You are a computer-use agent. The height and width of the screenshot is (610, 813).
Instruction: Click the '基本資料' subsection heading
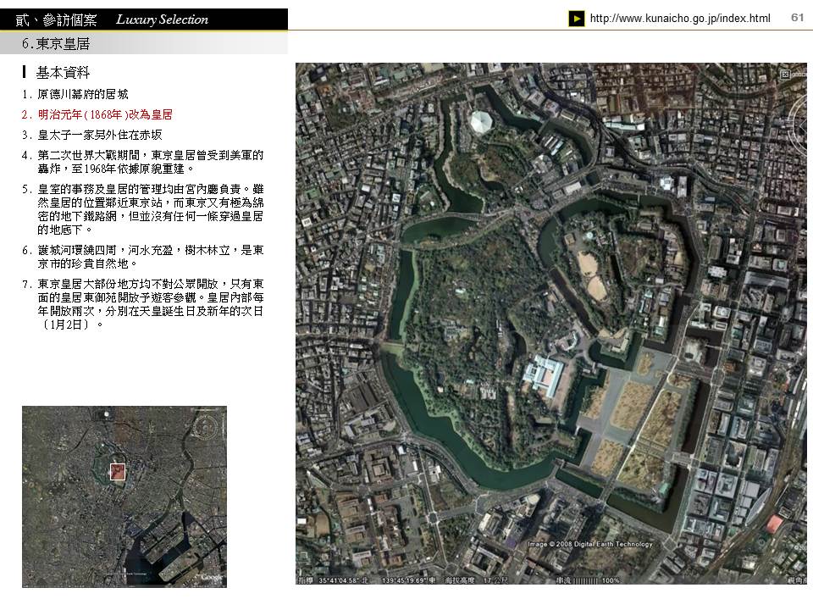(63, 74)
